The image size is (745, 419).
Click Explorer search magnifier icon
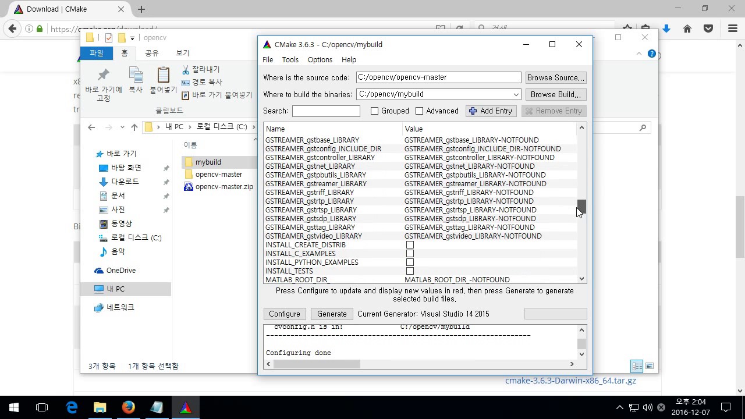[643, 127]
